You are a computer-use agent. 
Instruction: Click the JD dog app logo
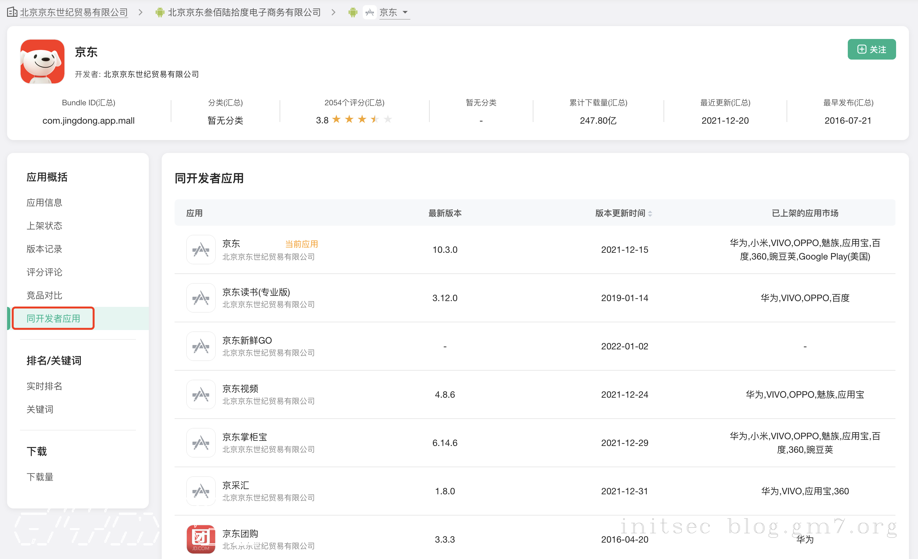tap(42, 62)
